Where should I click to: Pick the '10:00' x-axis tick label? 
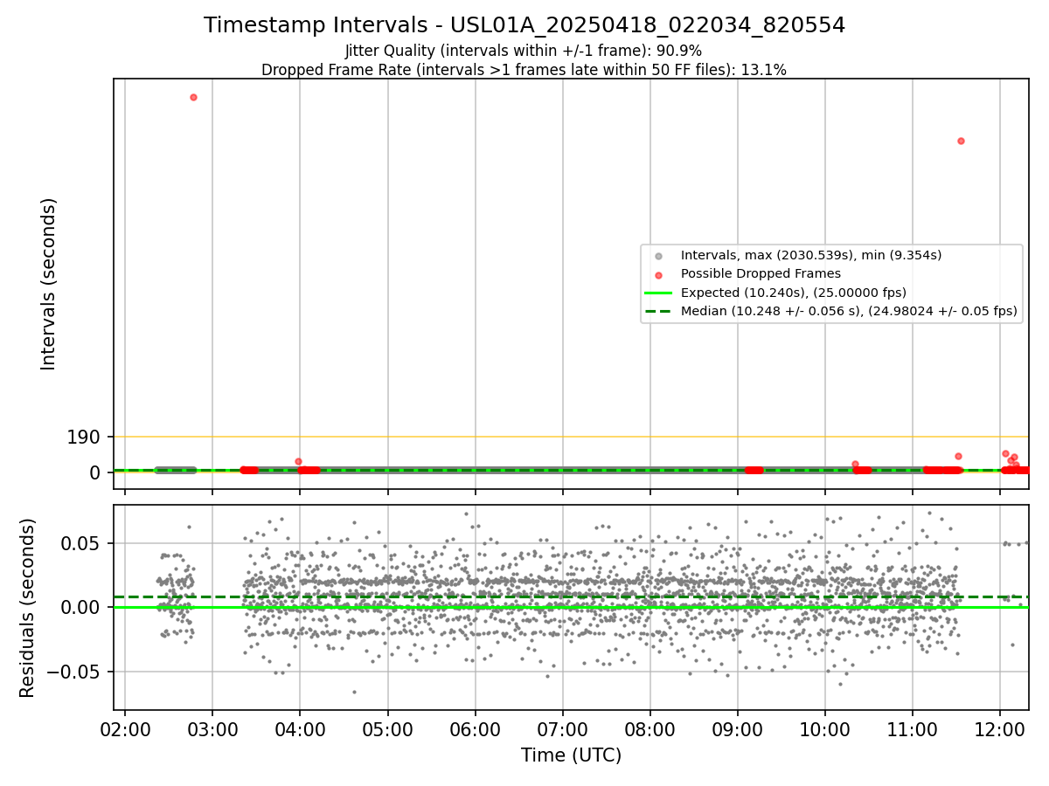click(x=825, y=728)
